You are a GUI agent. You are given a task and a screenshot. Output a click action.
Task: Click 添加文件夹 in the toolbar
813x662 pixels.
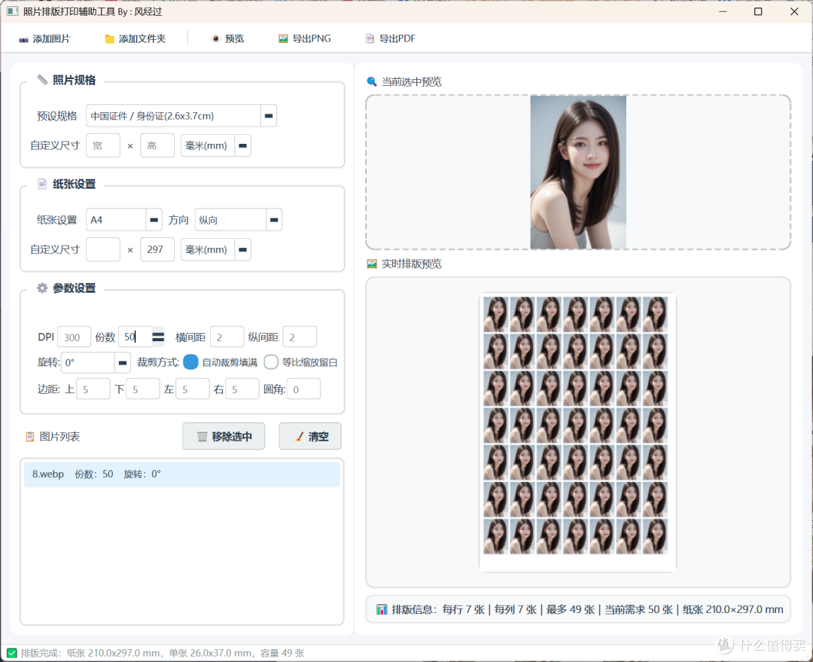pos(135,39)
